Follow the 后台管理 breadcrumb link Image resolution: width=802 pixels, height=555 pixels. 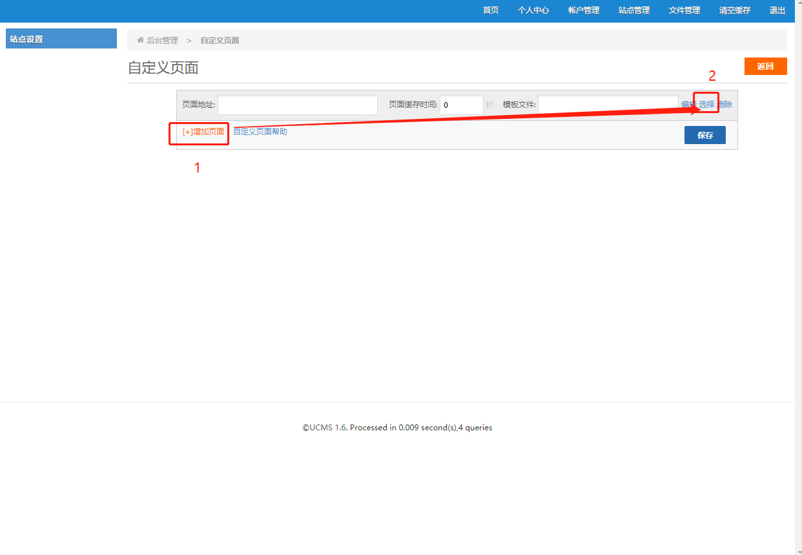(162, 40)
